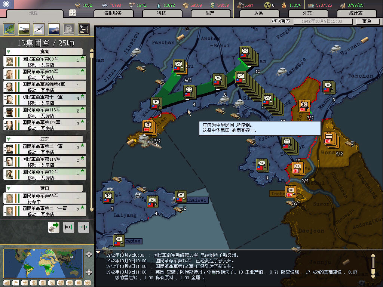383x287 pixels.
Task: Click the money dollar icon near 64639
Action: pos(212,5)
